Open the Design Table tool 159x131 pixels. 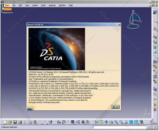click(73, 122)
